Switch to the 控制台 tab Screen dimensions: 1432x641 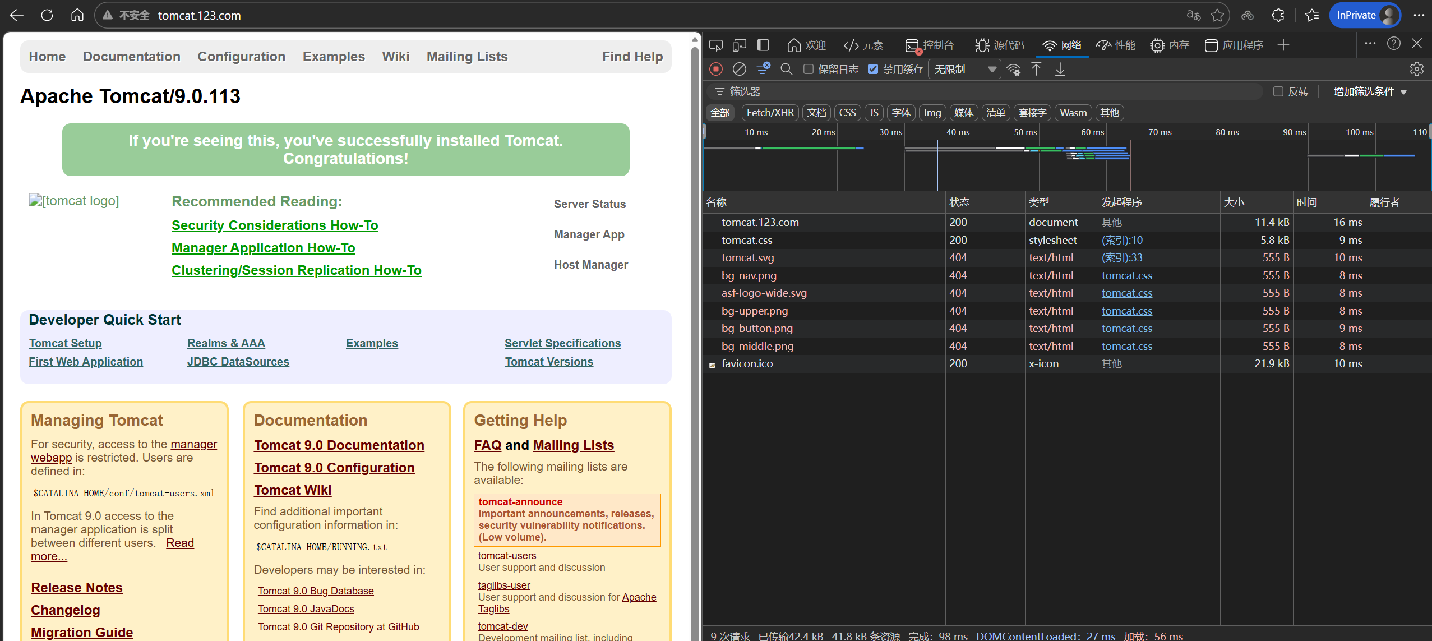[x=930, y=45]
